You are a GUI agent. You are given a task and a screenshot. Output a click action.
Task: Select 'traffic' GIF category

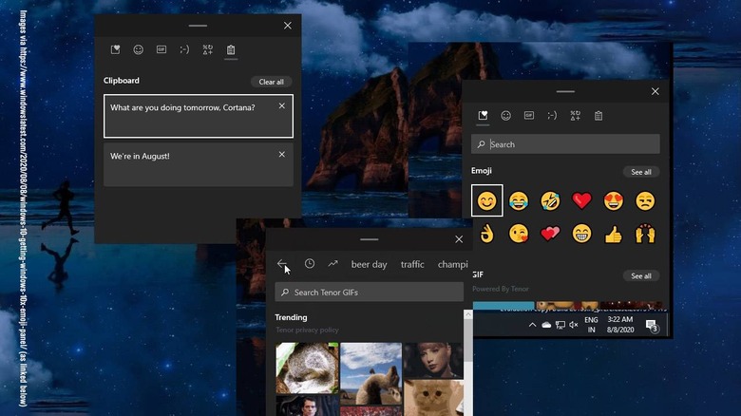(x=412, y=264)
